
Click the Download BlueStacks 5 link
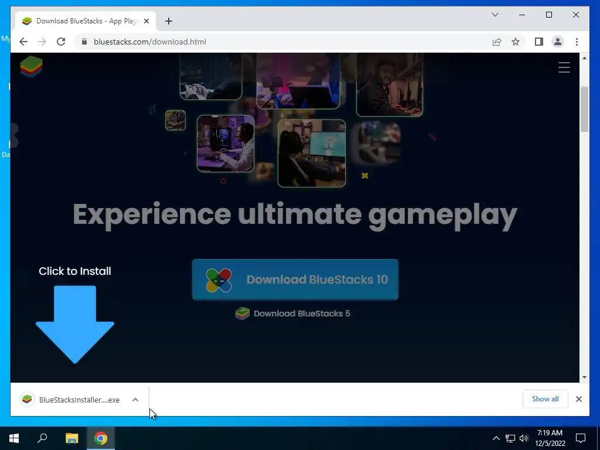click(293, 313)
